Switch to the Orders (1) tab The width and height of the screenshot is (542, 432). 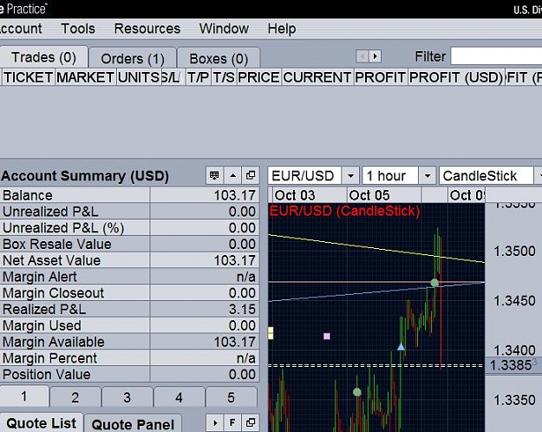click(133, 58)
